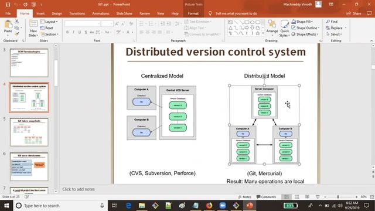Viewport: 375px width, 211px height.
Task: Click the Comments button in status bar
Action: click(x=266, y=197)
